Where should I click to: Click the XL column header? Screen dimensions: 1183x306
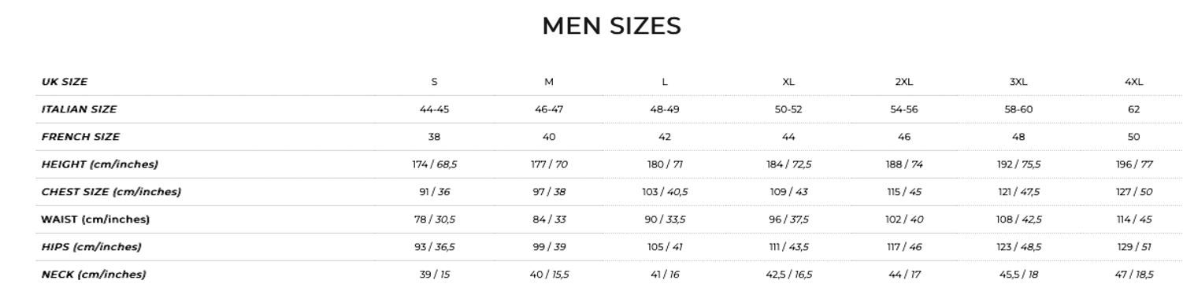788,82
